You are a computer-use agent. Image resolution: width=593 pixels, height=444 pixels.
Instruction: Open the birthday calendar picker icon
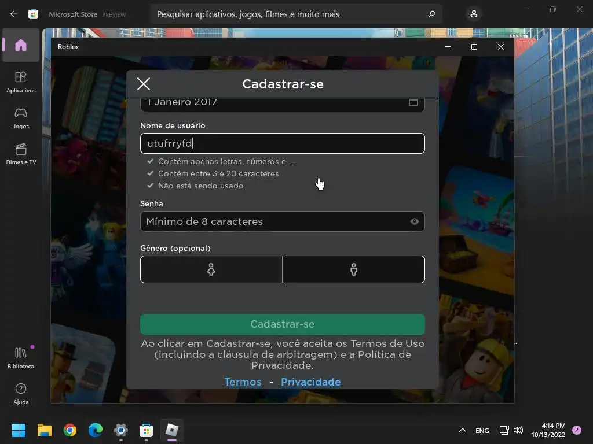413,102
